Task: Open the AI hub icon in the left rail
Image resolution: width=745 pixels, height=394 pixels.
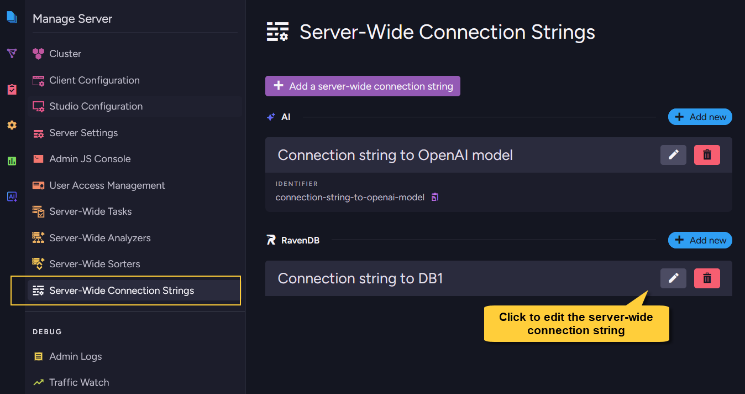Action: [12, 196]
